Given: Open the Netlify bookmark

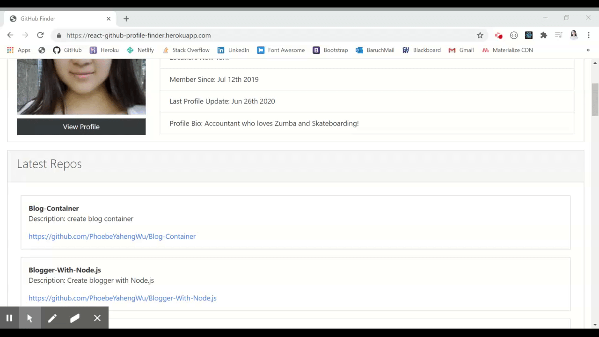Looking at the screenshot, I should (x=140, y=50).
